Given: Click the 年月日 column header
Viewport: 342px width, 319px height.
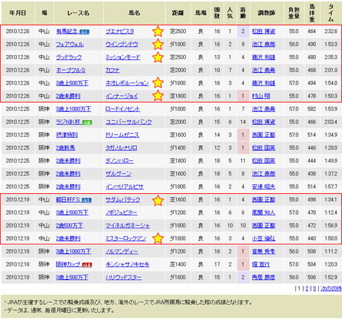Looking at the screenshot, I should tap(18, 13).
